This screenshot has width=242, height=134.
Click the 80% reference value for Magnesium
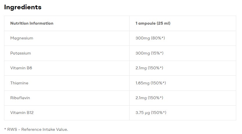click(x=158, y=38)
